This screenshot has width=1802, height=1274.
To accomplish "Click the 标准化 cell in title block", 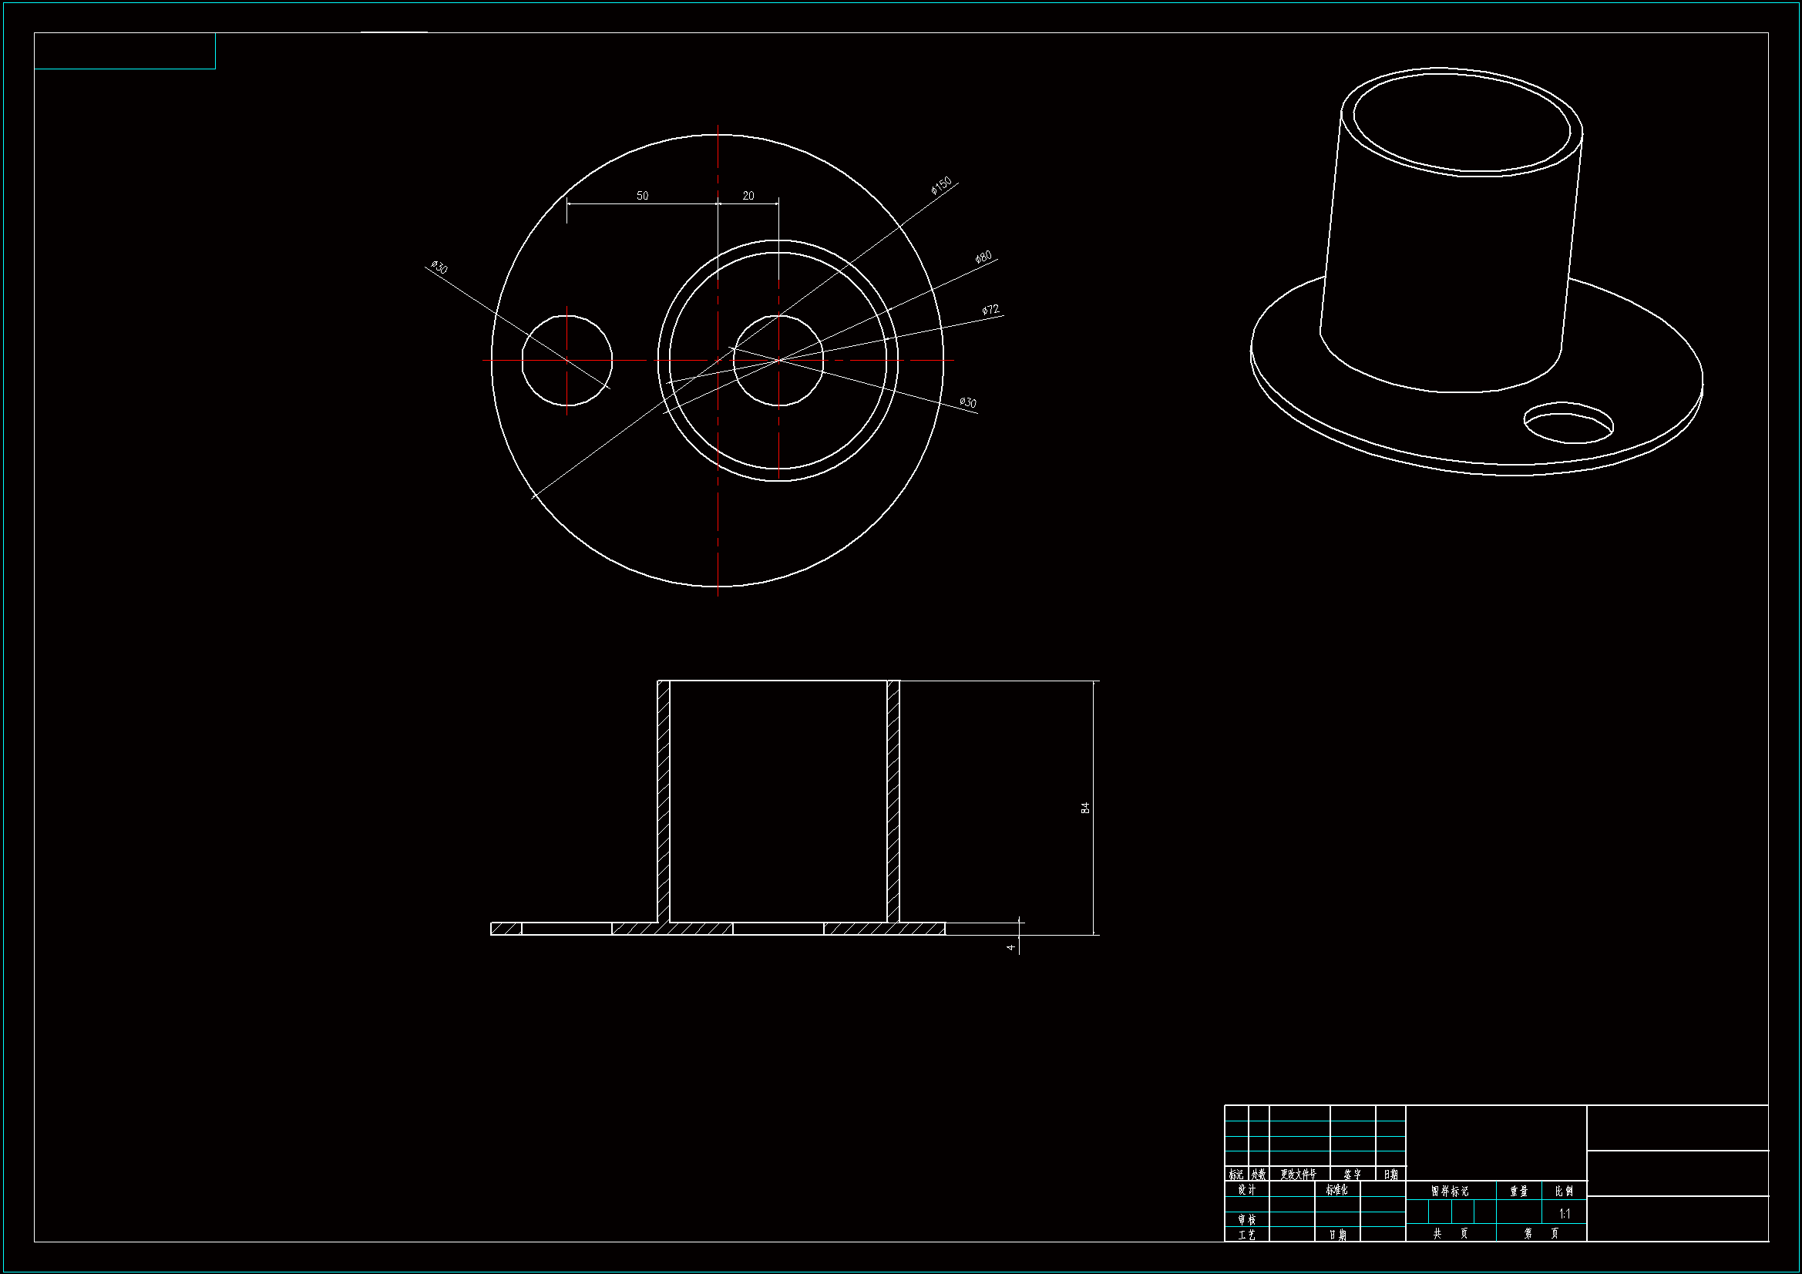I will coord(1336,1190).
